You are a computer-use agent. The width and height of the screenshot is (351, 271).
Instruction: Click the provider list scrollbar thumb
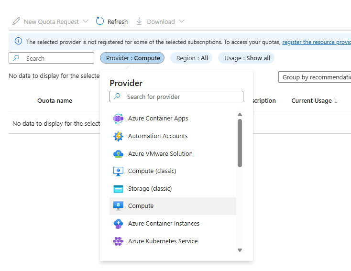(240, 143)
